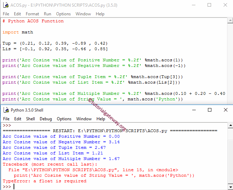Click the Python icon in Shell title bar
Image resolution: width=233 pixels, height=190 pixels.
(6, 110)
